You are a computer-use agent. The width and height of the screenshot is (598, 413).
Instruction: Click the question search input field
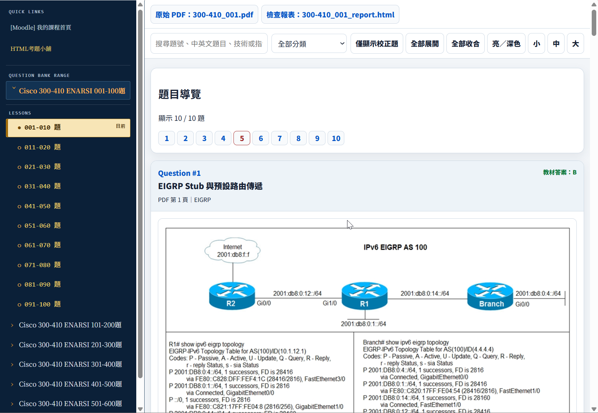(209, 44)
